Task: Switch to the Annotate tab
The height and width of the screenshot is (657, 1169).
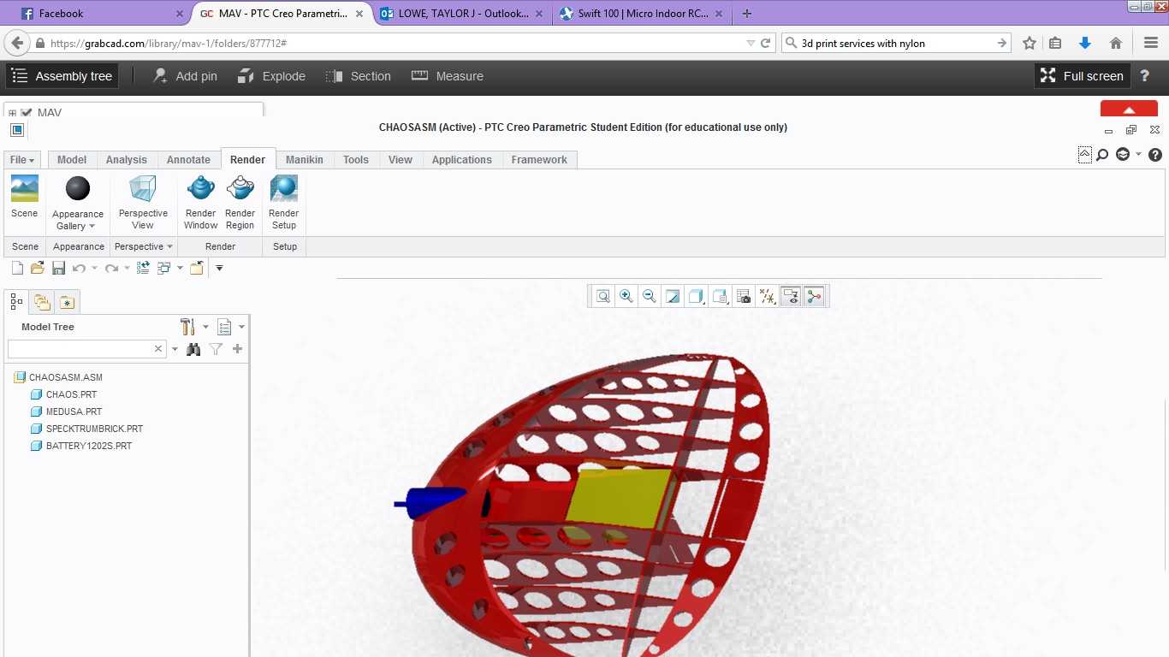Action: click(x=188, y=160)
